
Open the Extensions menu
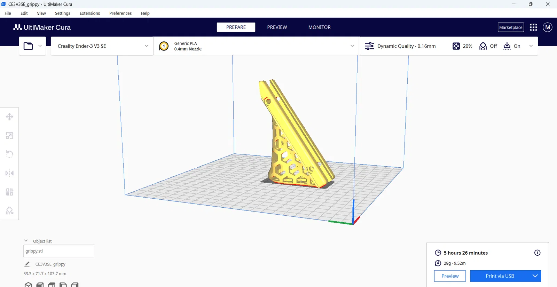pyautogui.click(x=90, y=13)
